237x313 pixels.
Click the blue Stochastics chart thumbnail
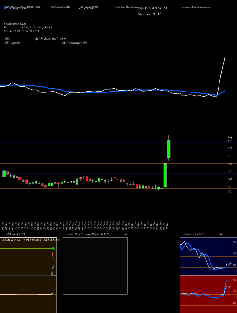click(x=208, y=256)
